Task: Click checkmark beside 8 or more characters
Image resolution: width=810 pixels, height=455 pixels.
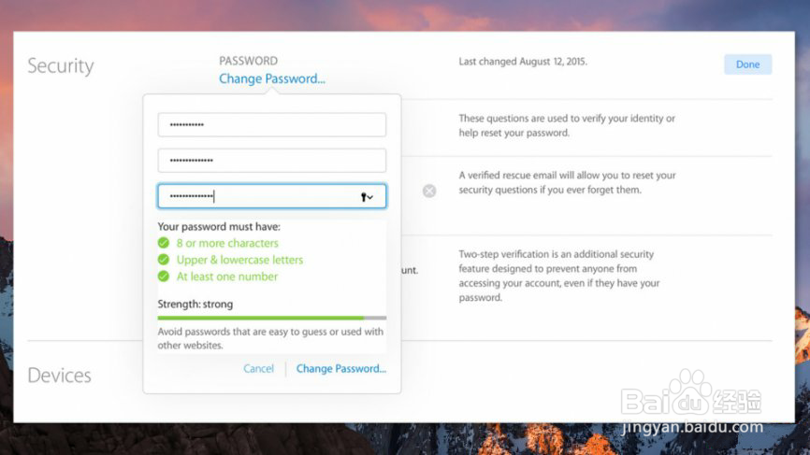Action: pyautogui.click(x=164, y=243)
